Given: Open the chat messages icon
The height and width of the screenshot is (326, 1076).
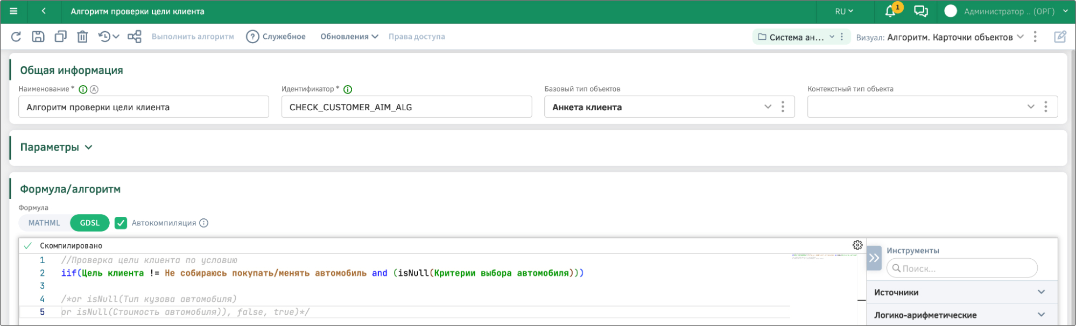Looking at the screenshot, I should click(x=921, y=11).
